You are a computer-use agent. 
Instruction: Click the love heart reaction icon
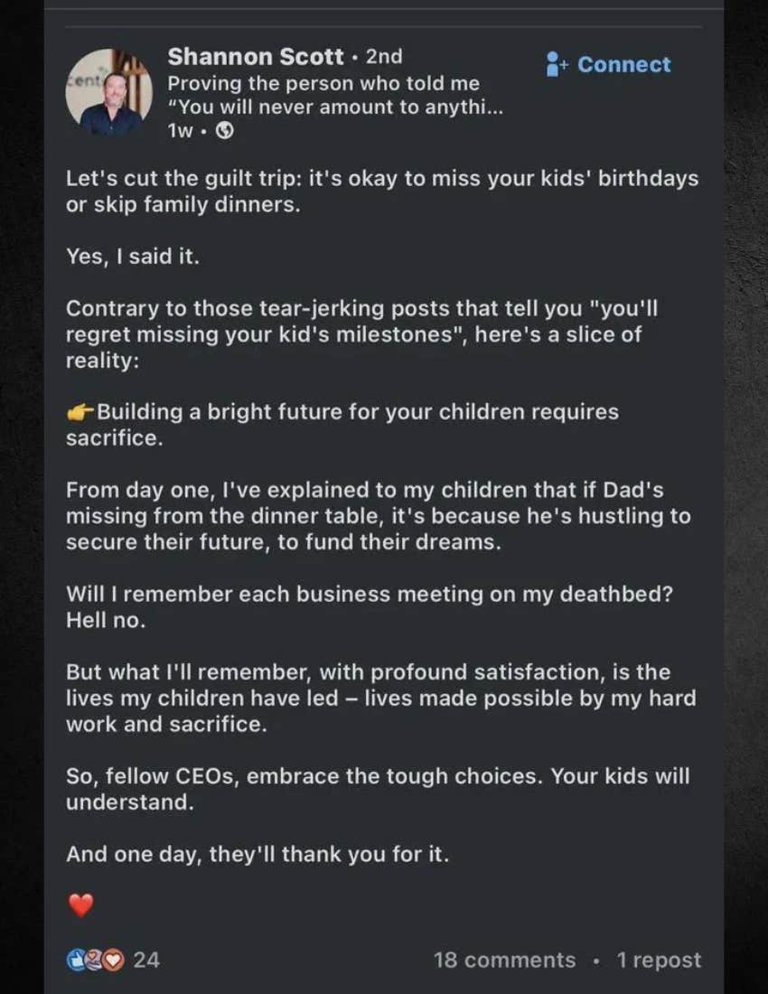point(111,960)
